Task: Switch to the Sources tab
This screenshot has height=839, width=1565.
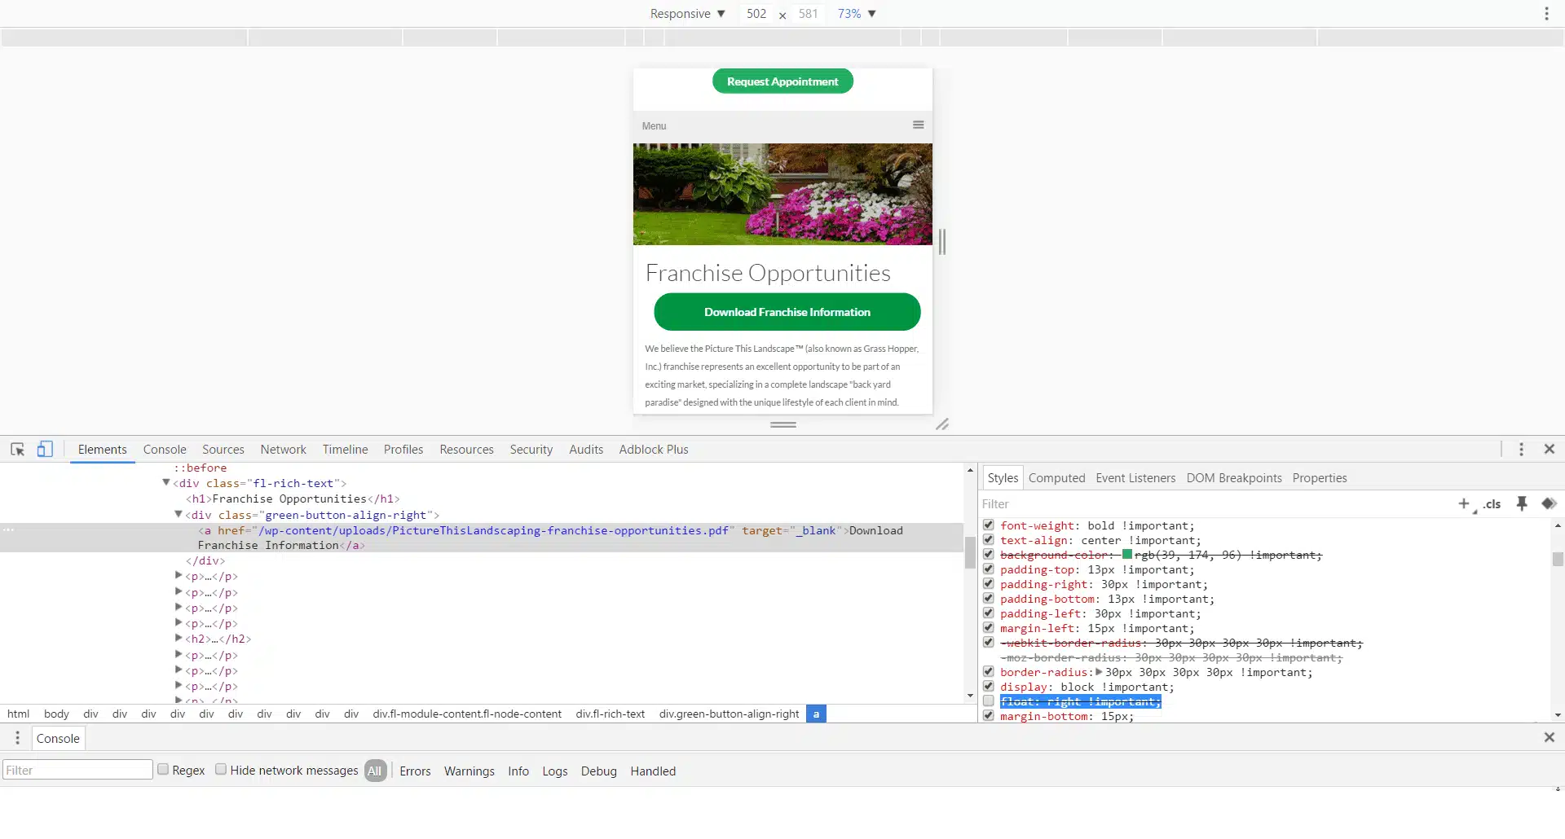Action: click(223, 450)
